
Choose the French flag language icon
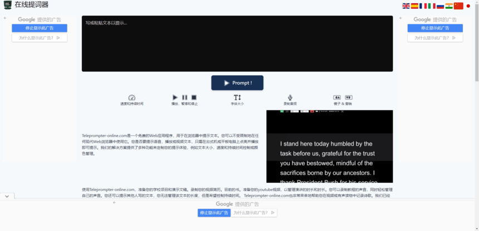[423, 6]
